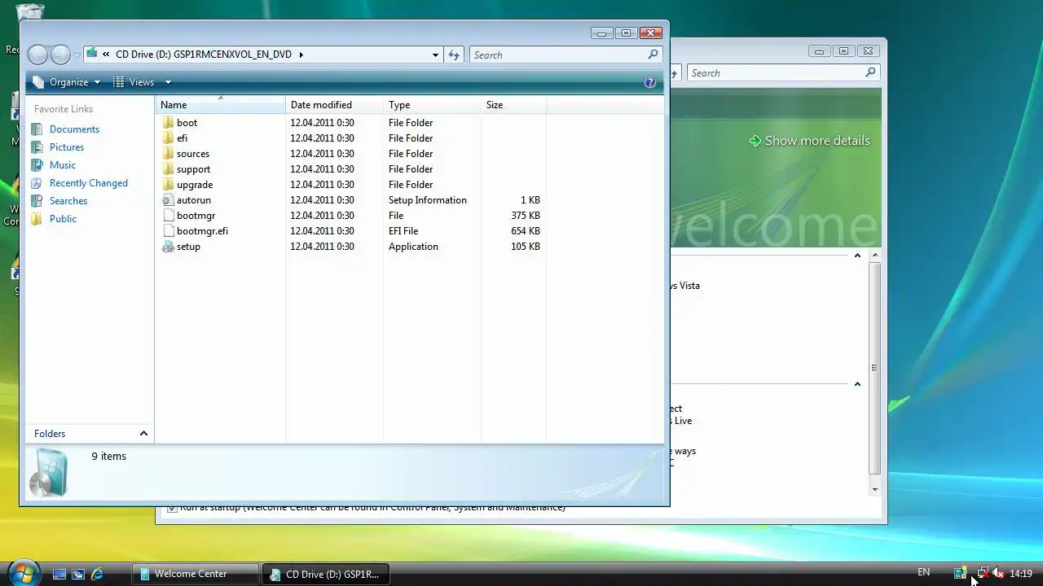Click the Pictures favorite link icon

(x=36, y=147)
